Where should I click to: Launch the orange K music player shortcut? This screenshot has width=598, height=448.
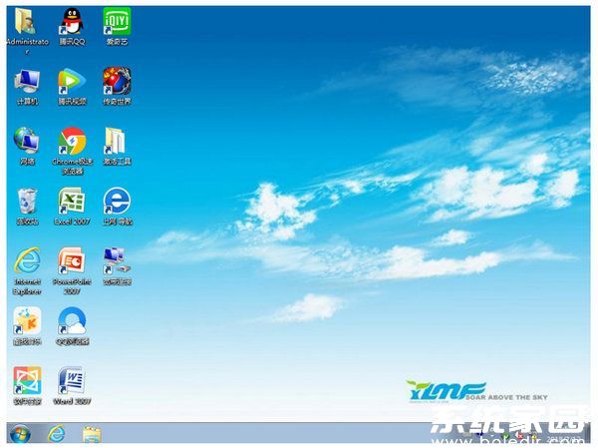[27, 321]
